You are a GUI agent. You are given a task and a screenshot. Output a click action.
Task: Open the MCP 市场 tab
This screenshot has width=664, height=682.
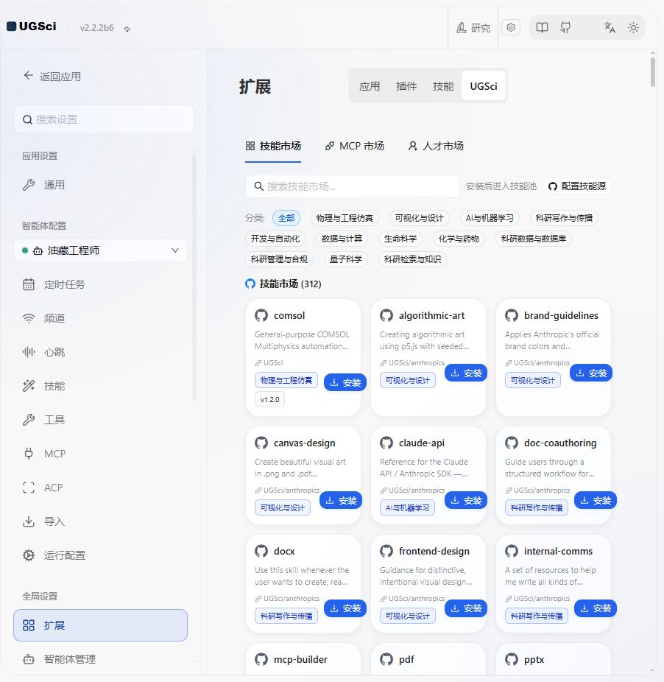(x=354, y=146)
